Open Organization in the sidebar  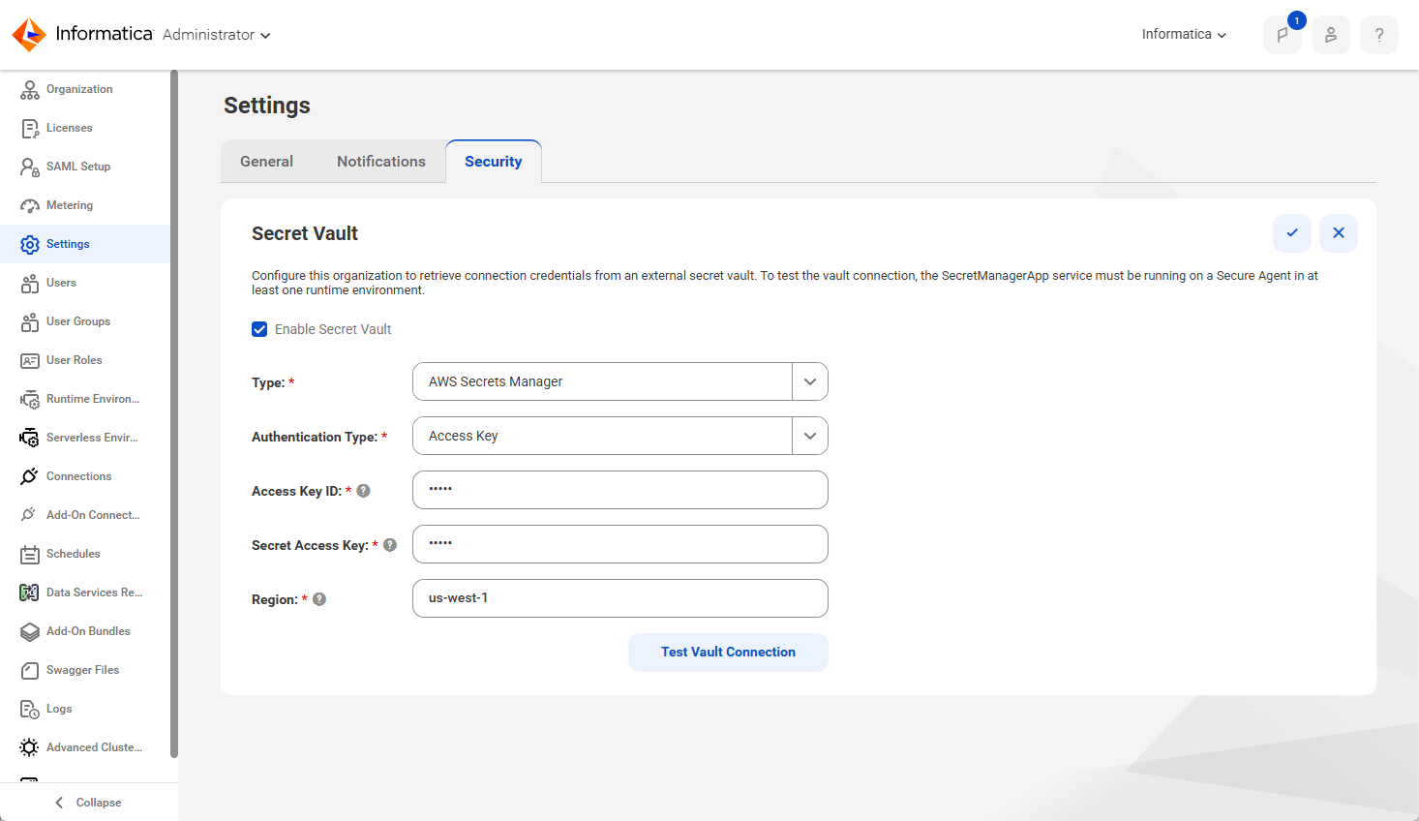pyautogui.click(x=79, y=89)
